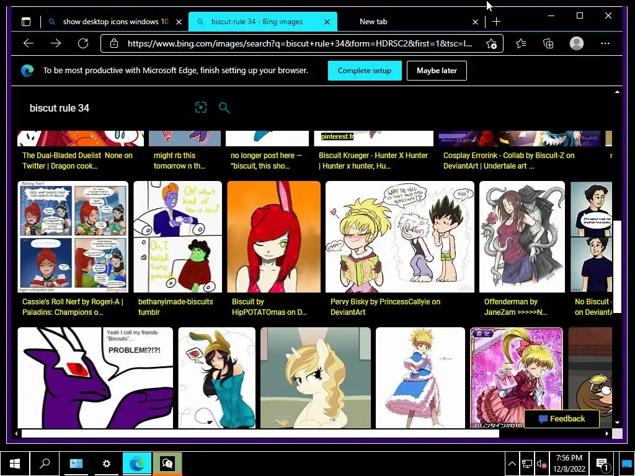Click the scroll right arrow
This screenshot has width=635, height=476.
tap(606, 433)
